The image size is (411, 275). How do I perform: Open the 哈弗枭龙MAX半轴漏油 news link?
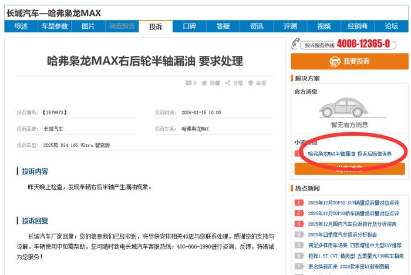[349, 154]
